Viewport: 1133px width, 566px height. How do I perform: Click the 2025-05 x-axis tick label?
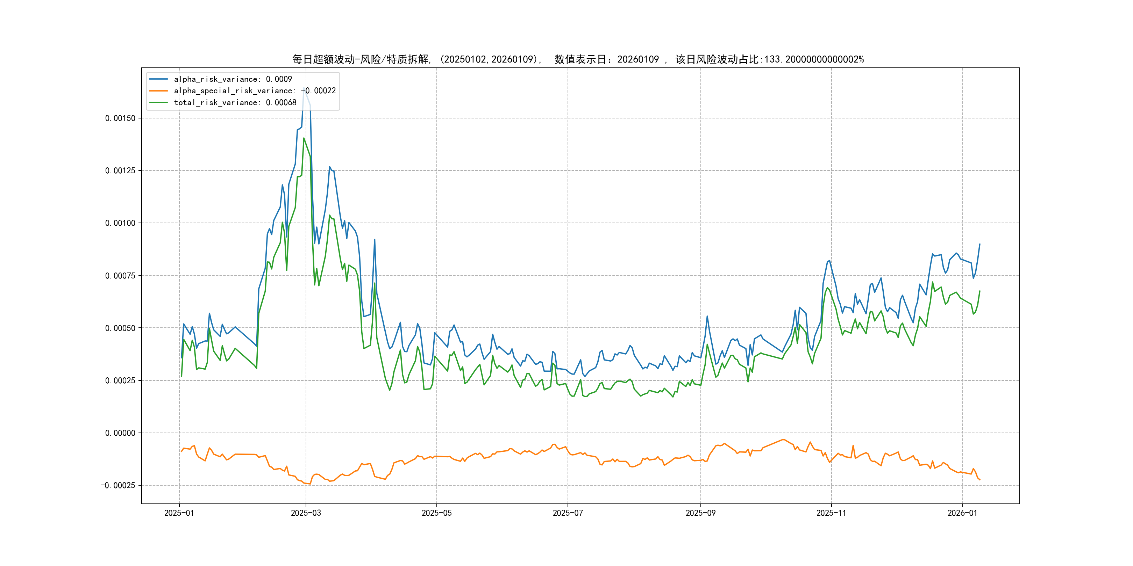click(436, 513)
